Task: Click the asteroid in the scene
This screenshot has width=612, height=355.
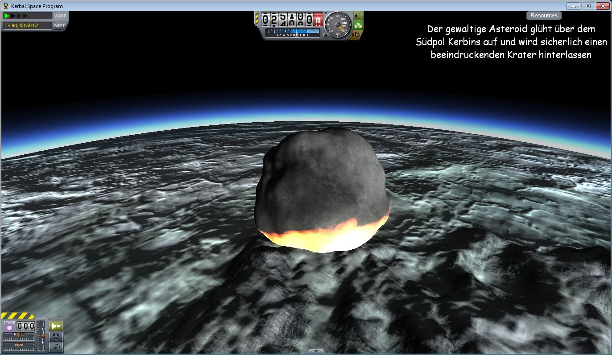Action: pyautogui.click(x=321, y=190)
